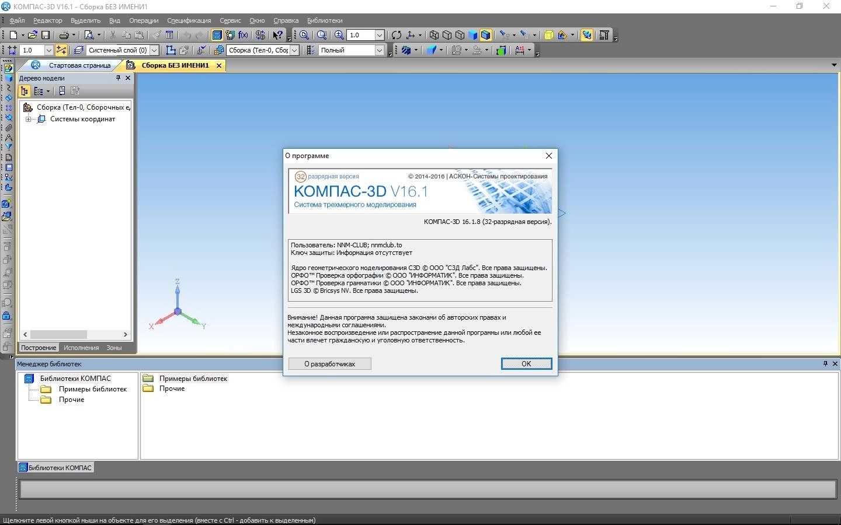Open print preview with the magnifier page icon
Viewport: 841px width, 525px height.
[x=89, y=35]
